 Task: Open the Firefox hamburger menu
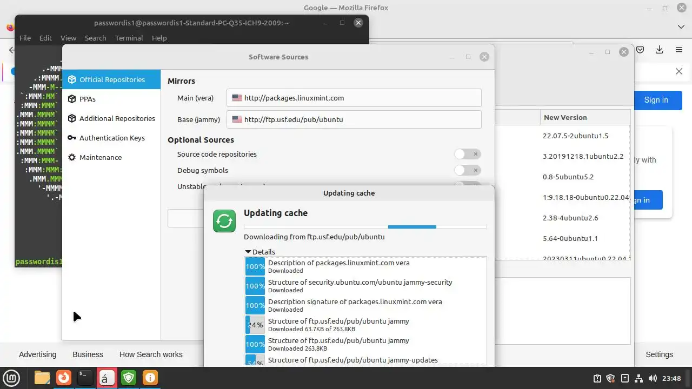[x=679, y=50]
